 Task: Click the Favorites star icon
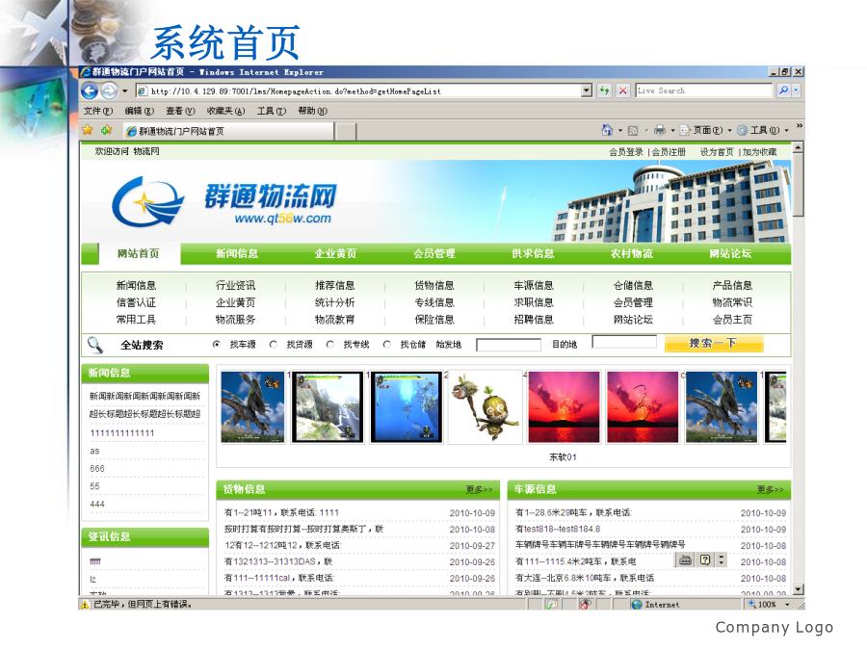[88, 130]
